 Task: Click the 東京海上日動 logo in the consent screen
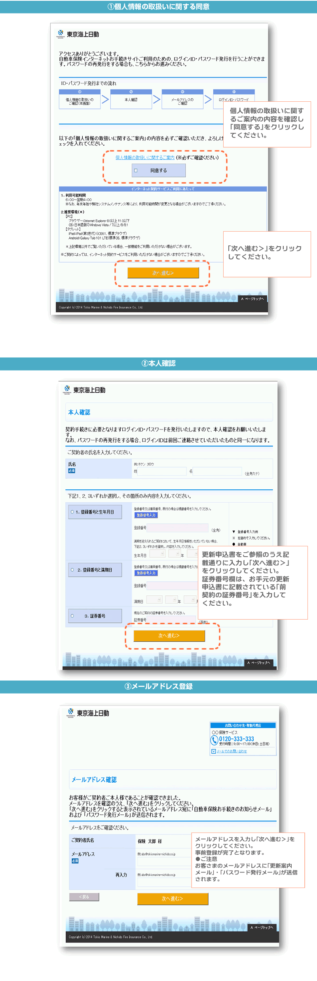pos(78,34)
